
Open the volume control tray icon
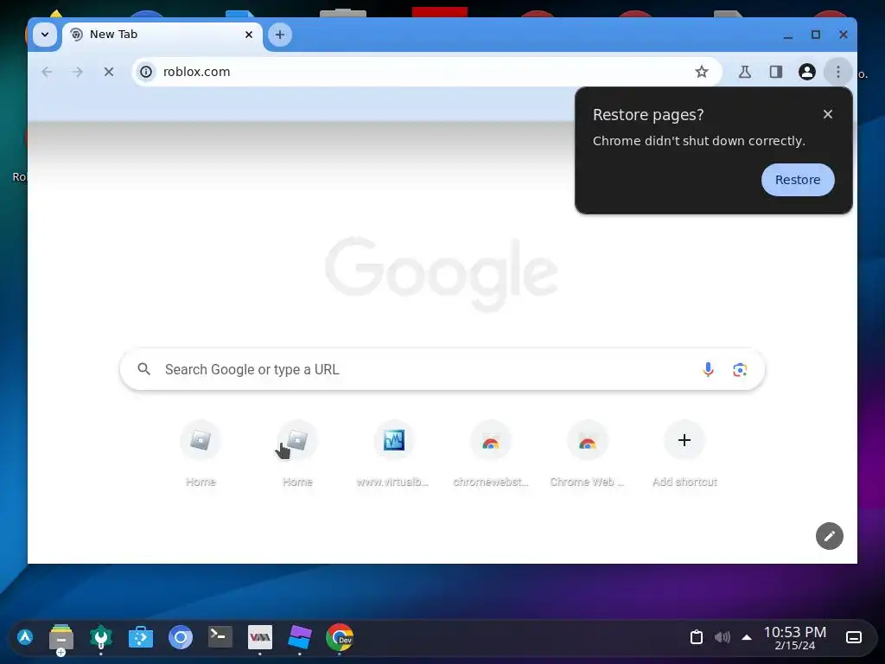point(722,637)
